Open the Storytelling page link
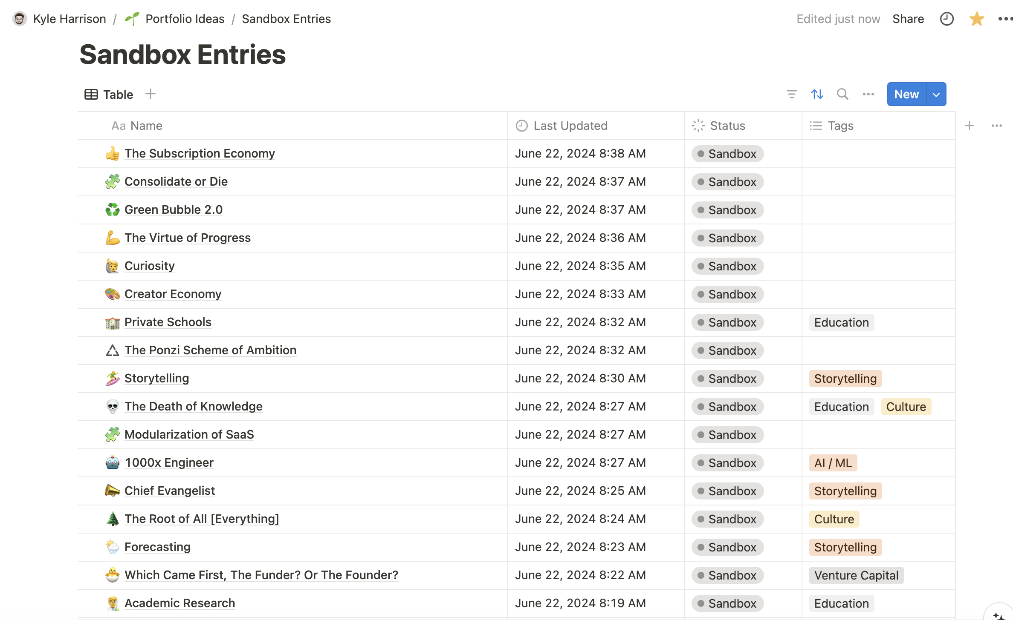The height and width of the screenshot is (620, 1013). pyautogui.click(x=156, y=378)
